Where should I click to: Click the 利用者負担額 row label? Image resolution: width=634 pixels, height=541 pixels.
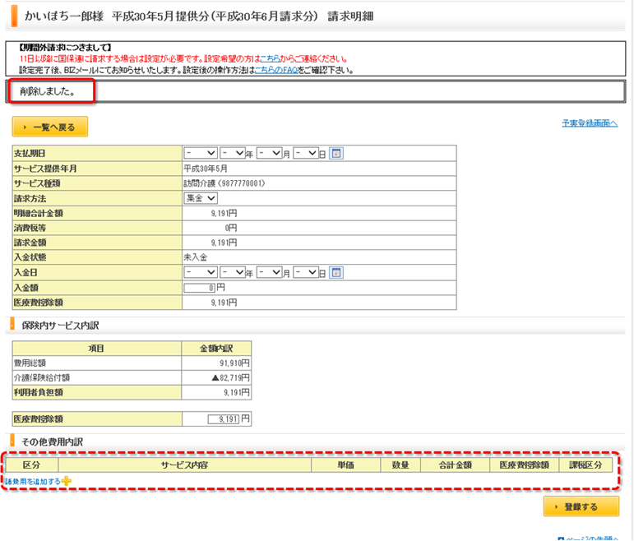point(39,393)
